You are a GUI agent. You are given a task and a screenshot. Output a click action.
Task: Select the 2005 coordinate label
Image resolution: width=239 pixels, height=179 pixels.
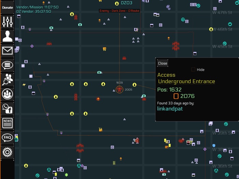pos(128,90)
